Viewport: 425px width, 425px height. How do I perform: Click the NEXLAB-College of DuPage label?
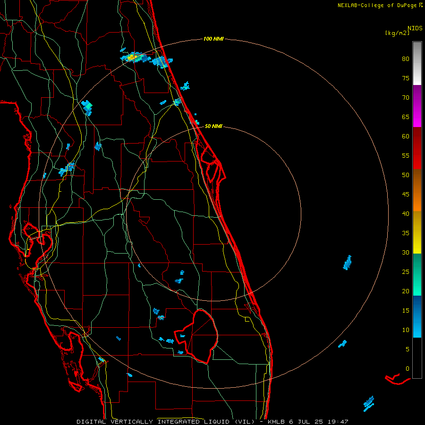pyautogui.click(x=377, y=5)
